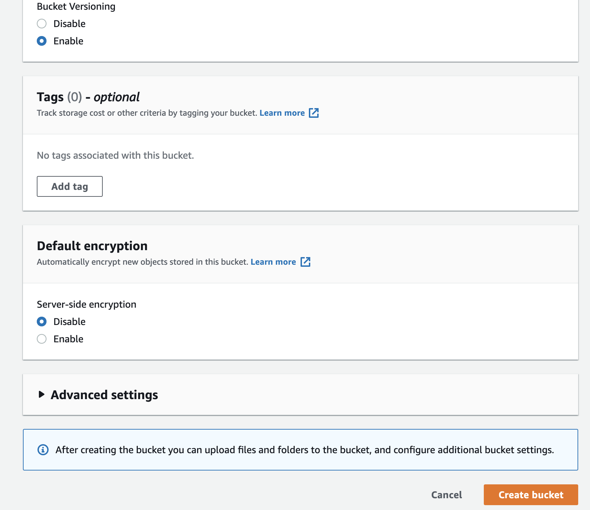This screenshot has width=590, height=510.
Task: Choose Enable for Server-side encryption
Action: click(42, 339)
